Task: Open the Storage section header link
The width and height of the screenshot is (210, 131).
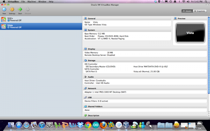Action: tap(92, 60)
